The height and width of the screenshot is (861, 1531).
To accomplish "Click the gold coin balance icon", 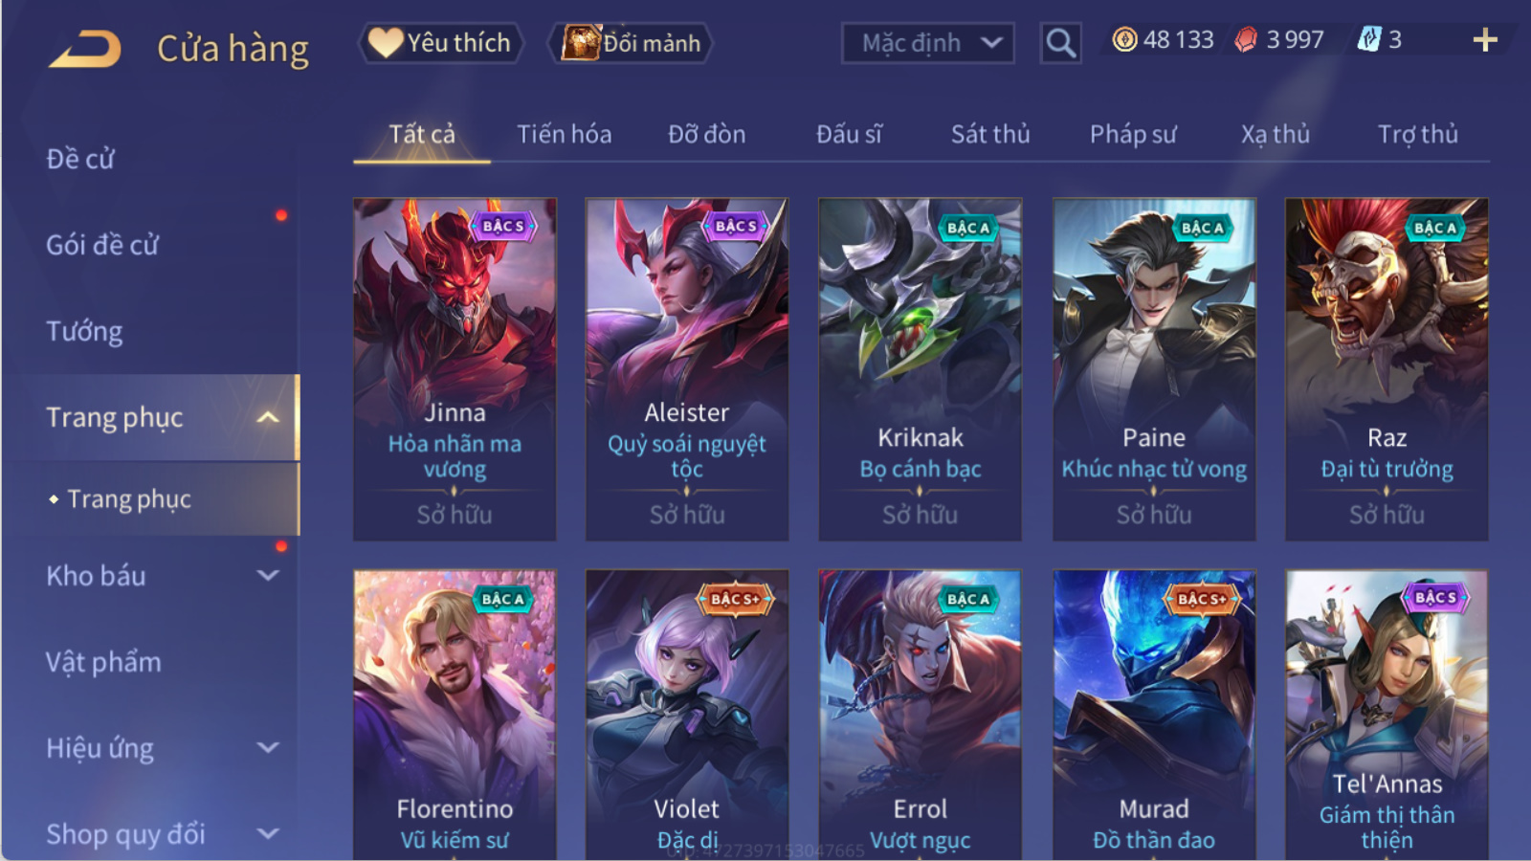I will tap(1125, 39).
